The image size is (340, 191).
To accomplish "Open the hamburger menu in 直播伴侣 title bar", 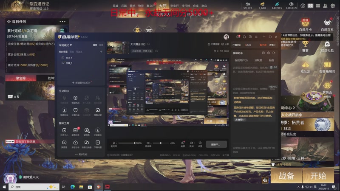I will tap(256, 37).
